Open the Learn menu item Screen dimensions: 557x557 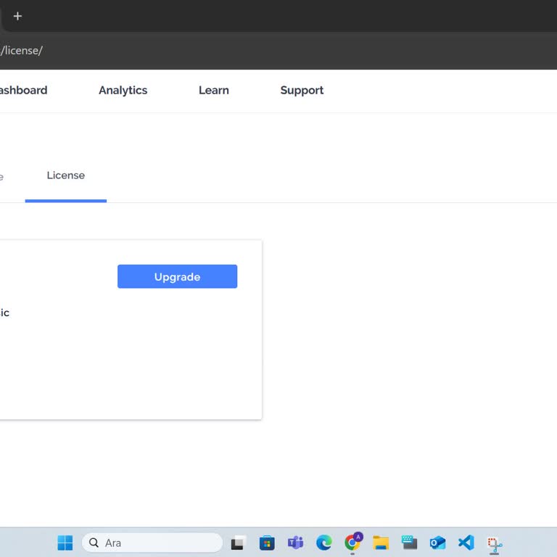click(x=213, y=91)
